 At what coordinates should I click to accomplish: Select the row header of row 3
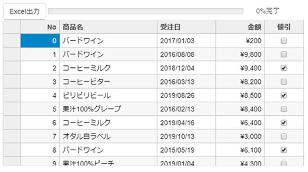tap(12, 82)
